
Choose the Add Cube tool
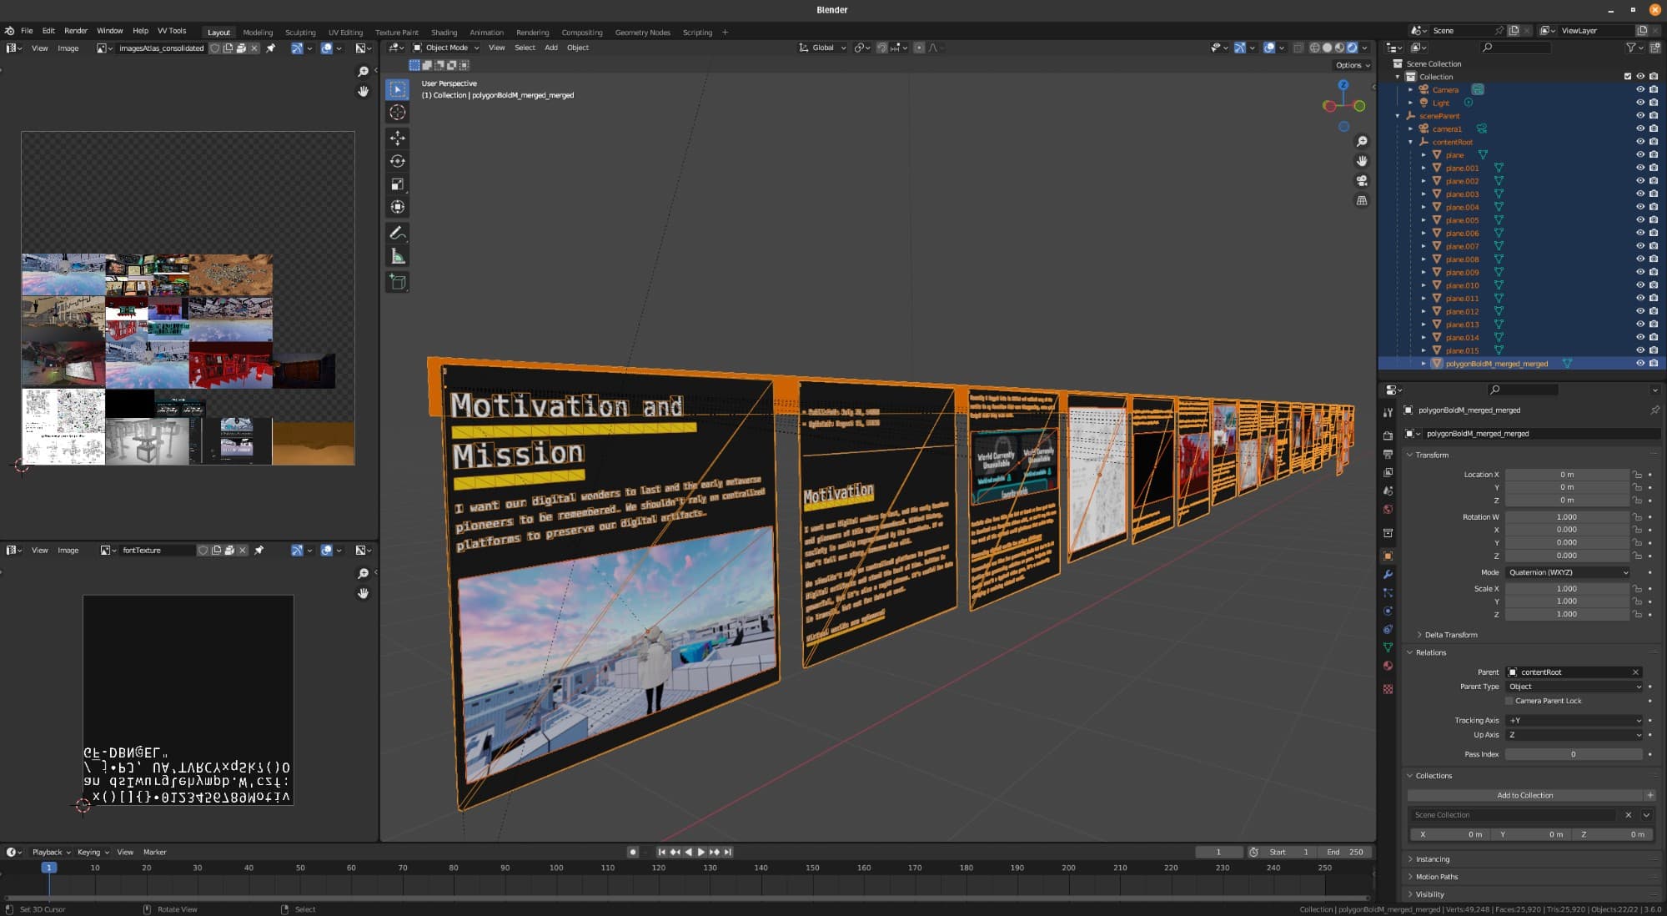point(398,282)
